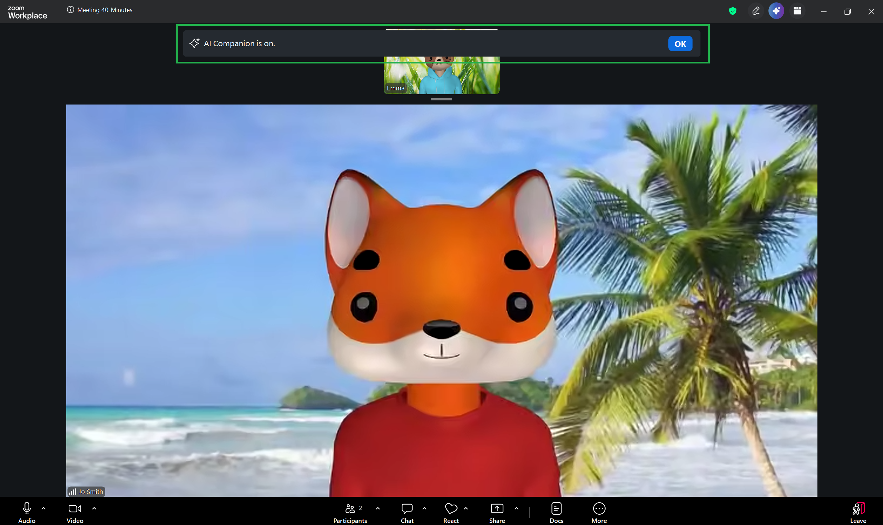Toggle the Video camera

(x=75, y=512)
